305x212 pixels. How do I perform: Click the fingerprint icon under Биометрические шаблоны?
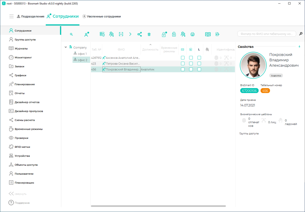tap(244, 121)
